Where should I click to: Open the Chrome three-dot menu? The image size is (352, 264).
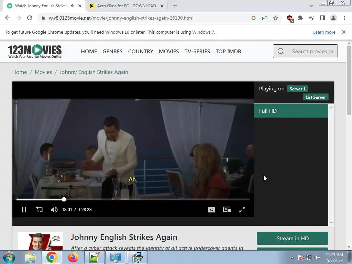point(344,18)
